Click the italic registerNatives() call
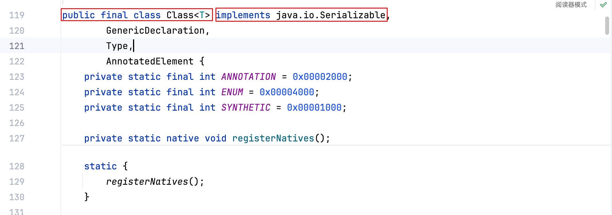 coord(147,182)
